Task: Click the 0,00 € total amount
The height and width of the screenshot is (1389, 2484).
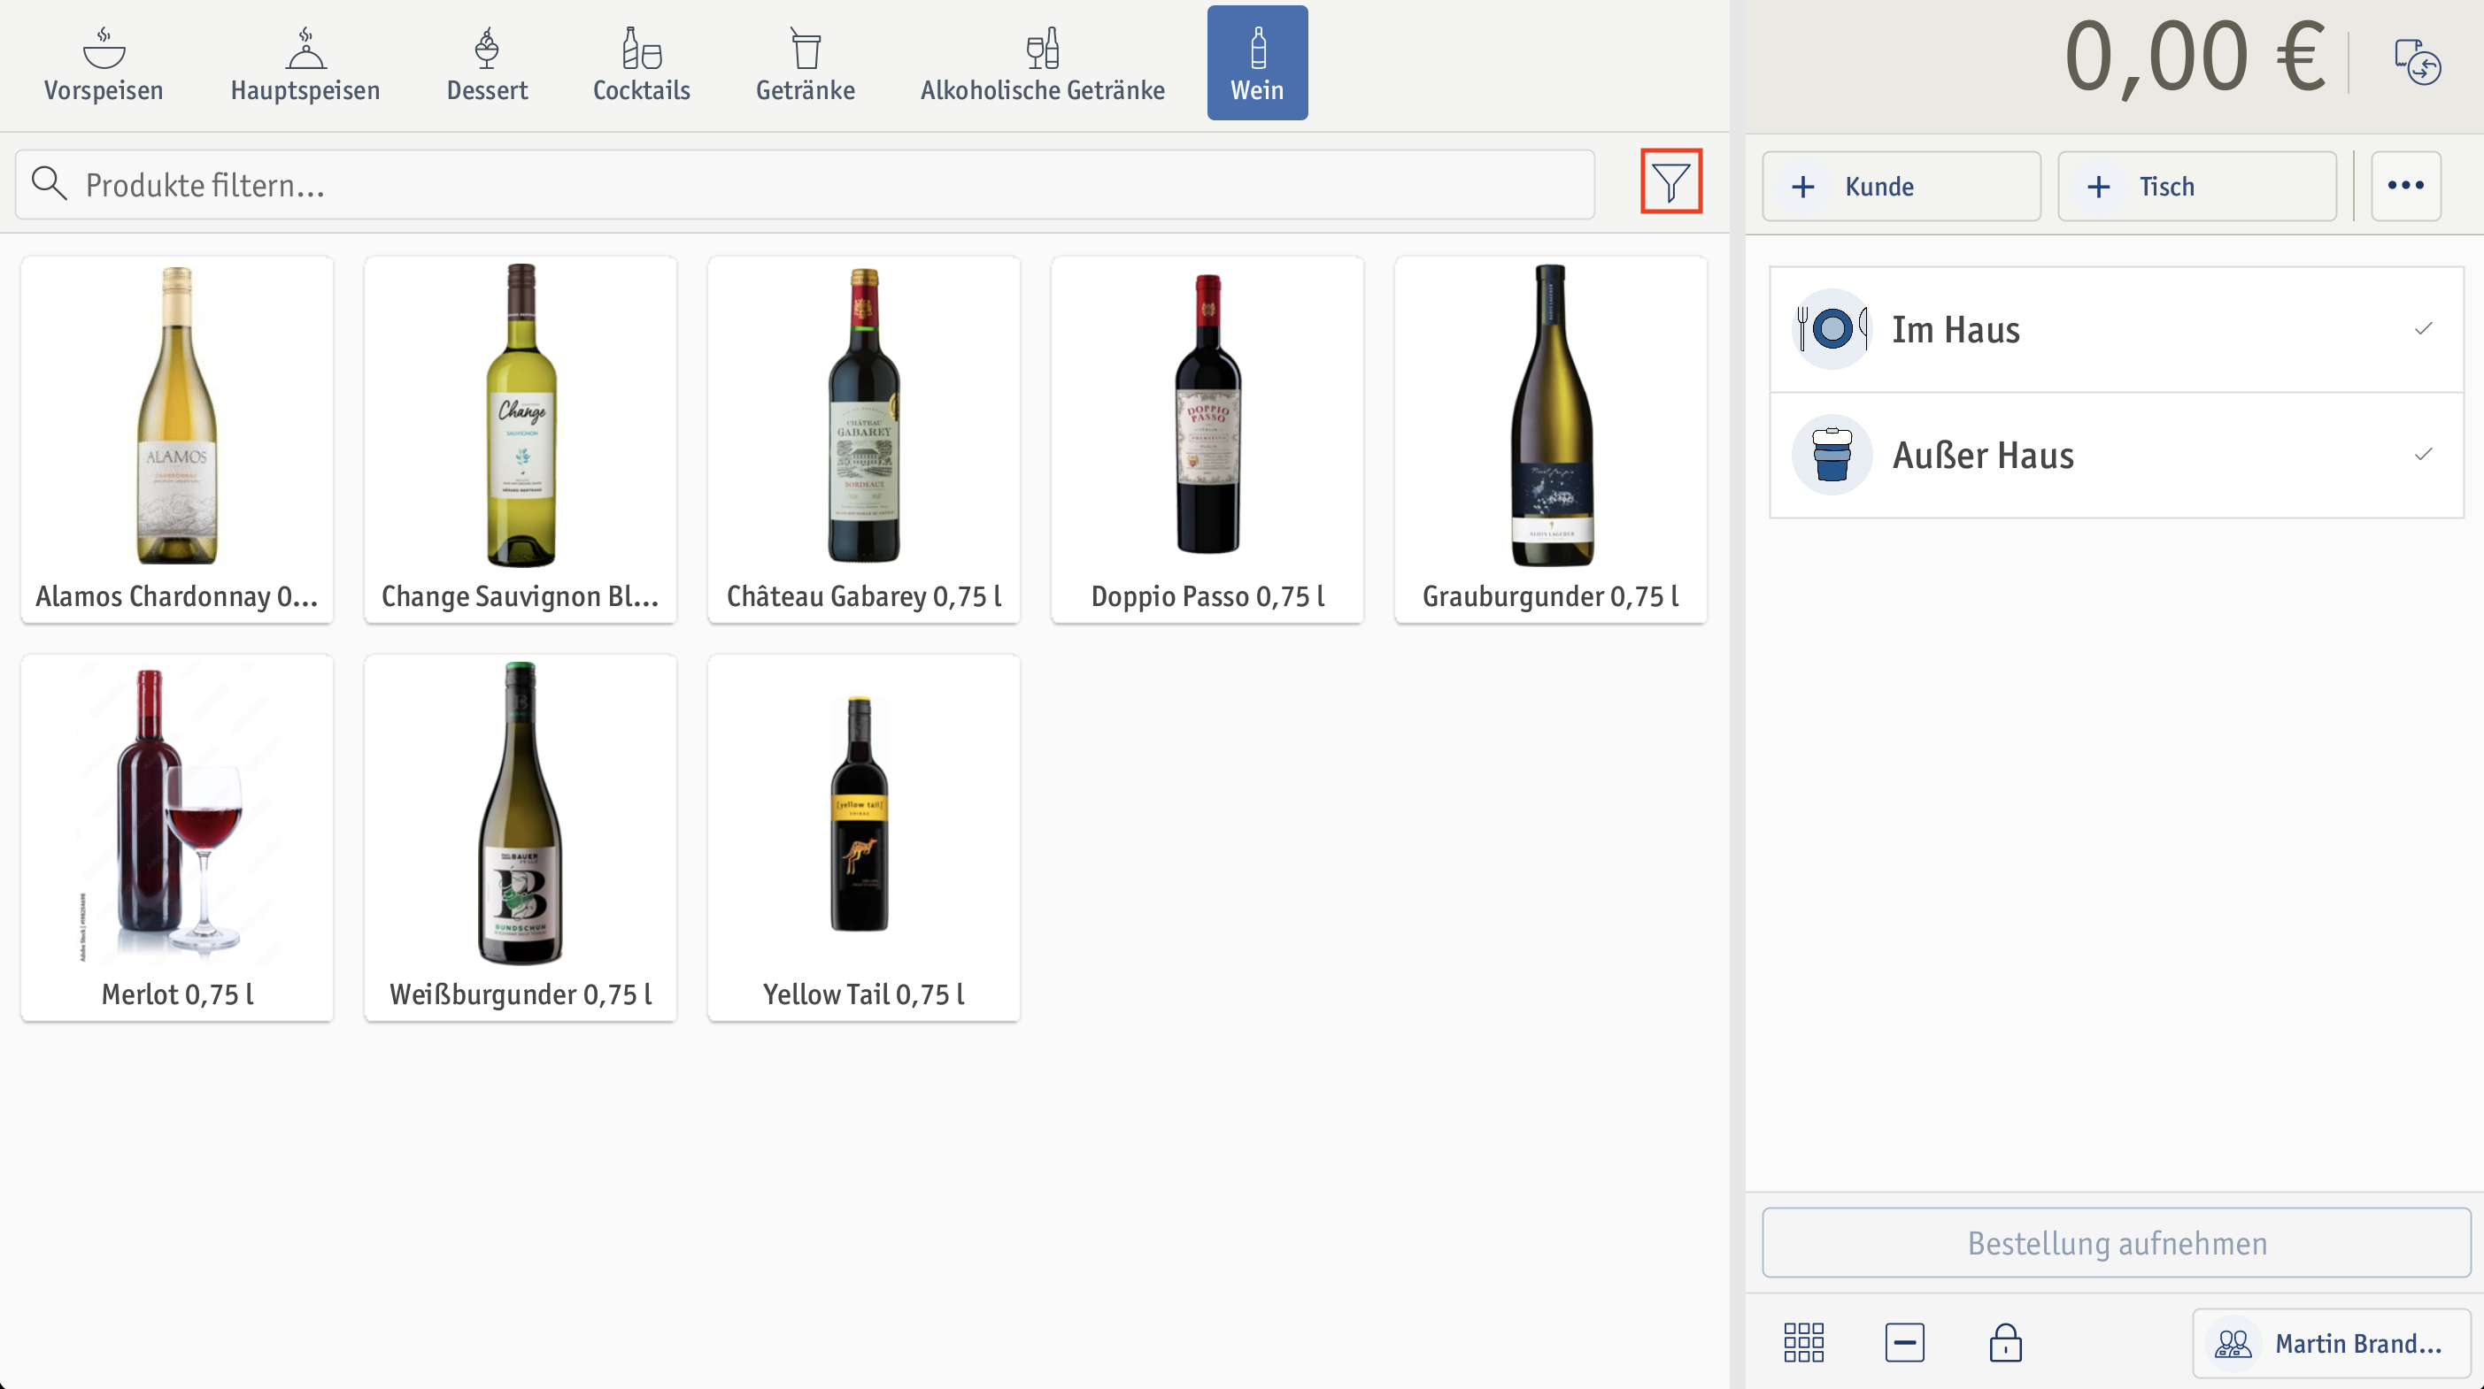Action: click(2195, 58)
